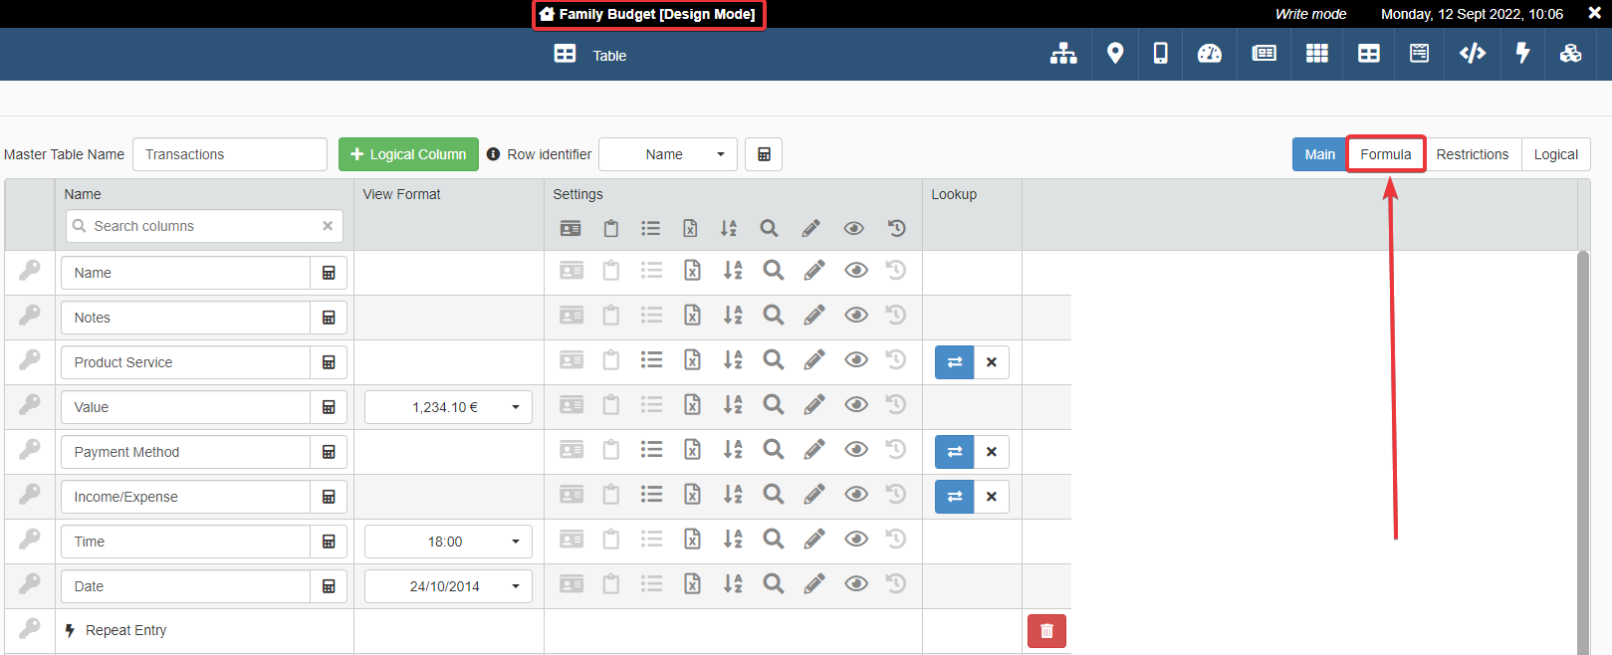Click the map location pin icon
The width and height of the screenshot is (1612, 655).
coord(1115,54)
